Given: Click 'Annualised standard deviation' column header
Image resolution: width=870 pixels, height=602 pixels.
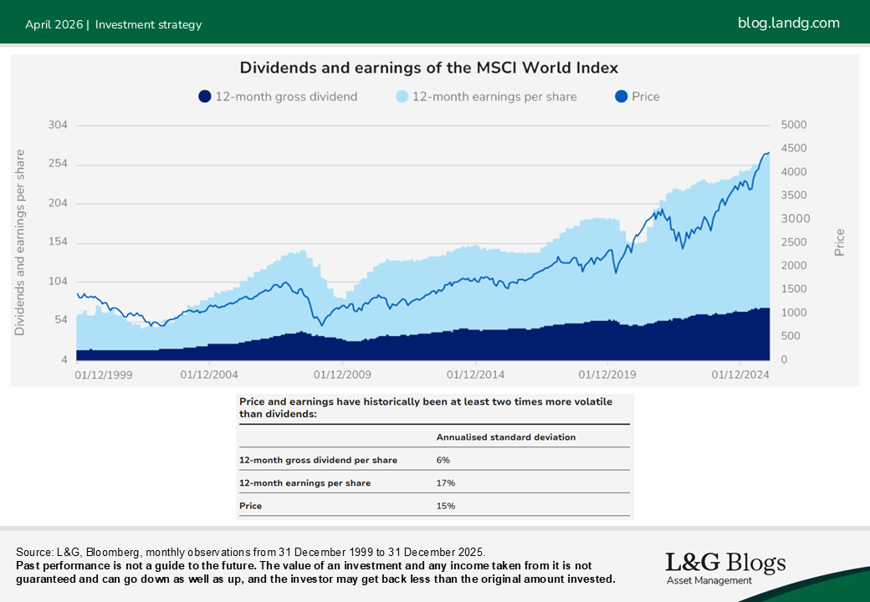Looking at the screenshot, I should point(505,437).
